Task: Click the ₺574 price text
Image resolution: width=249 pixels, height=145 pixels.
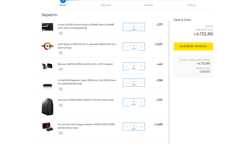Action: pyautogui.click(x=159, y=100)
